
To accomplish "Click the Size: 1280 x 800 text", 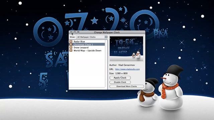I will click(118, 73).
